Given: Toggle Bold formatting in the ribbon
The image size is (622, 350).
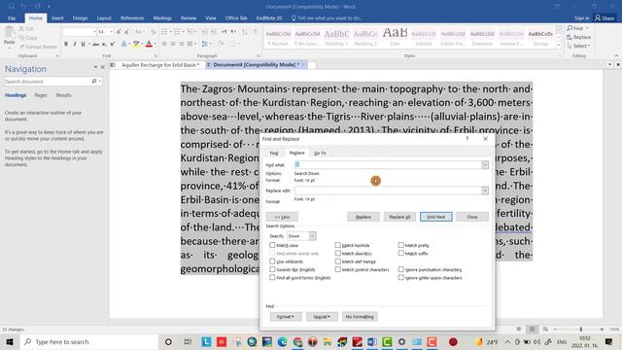Looking at the screenshot, I should click(x=66, y=44).
